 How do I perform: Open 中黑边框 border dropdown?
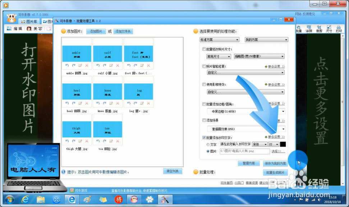[246, 111]
